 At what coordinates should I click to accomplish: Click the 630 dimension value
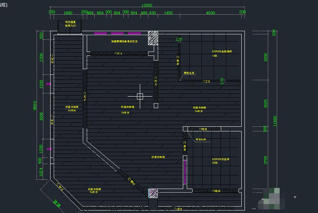coord(152,13)
